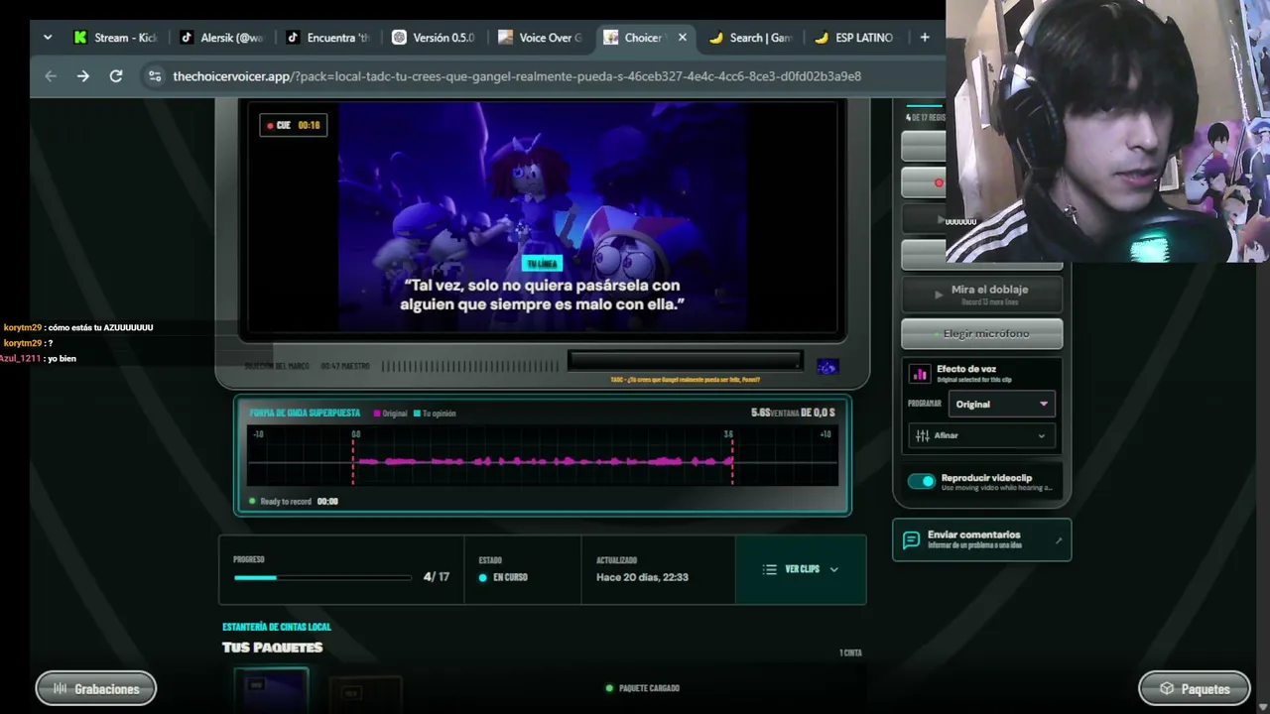The width and height of the screenshot is (1270, 714).
Task: Click the Spanish subtitle line in the video
Action: [x=542, y=295]
